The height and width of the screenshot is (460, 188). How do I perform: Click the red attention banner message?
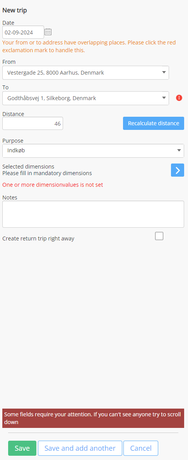[93, 418]
